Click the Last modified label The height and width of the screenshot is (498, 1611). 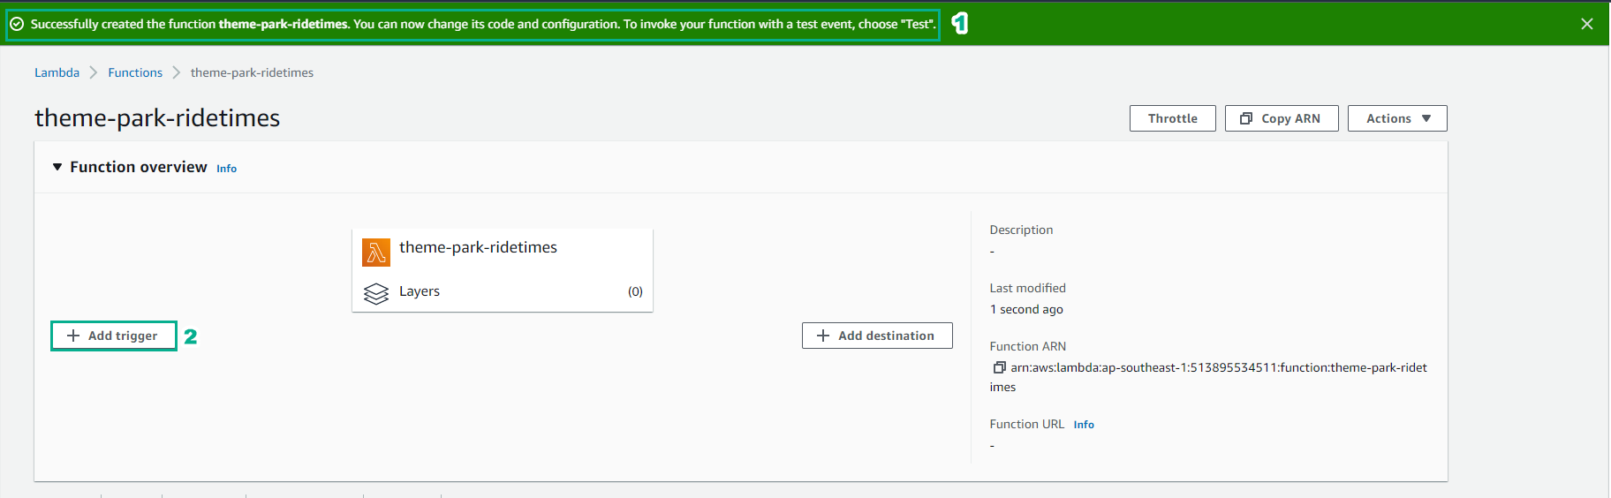pos(1028,288)
